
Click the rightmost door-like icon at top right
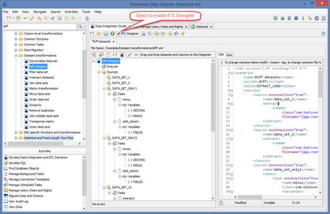[x=324, y=18]
